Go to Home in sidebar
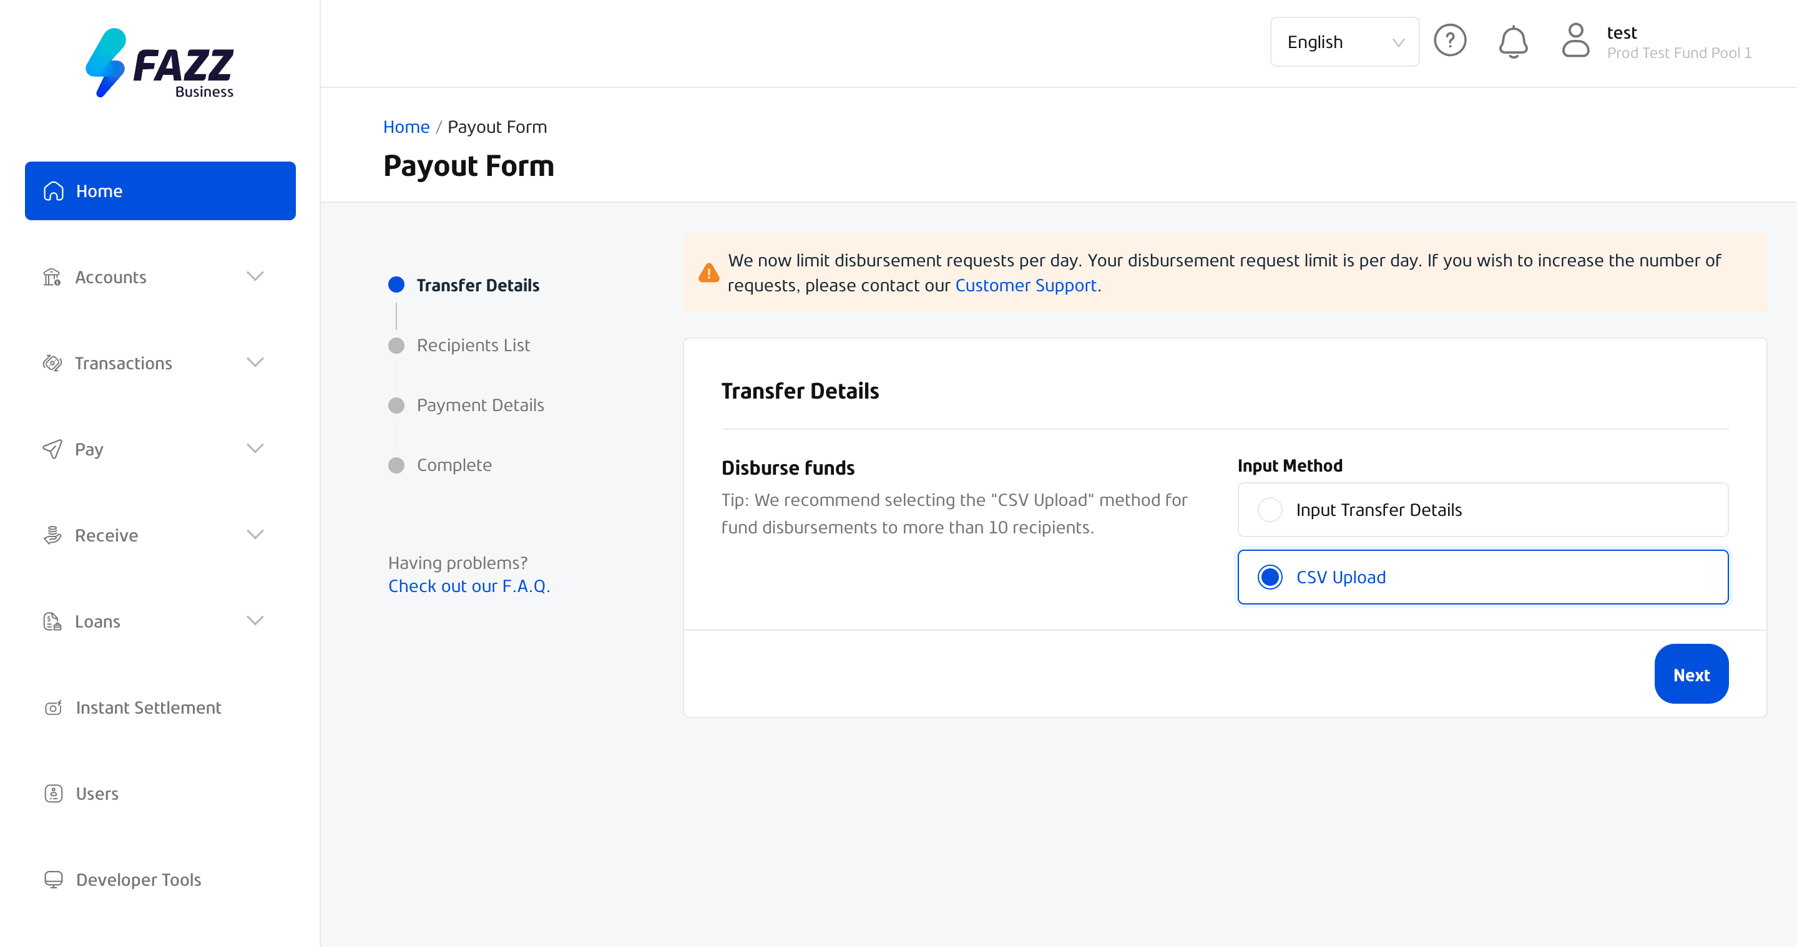 pos(160,191)
